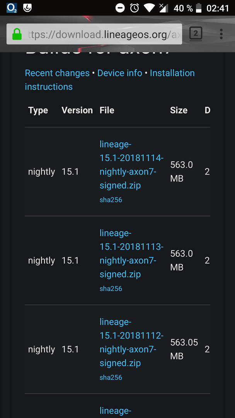The height and width of the screenshot is (418, 235).
Task: Download lineage-15.1-20181112 nightly zip
Action: (x=131, y=343)
